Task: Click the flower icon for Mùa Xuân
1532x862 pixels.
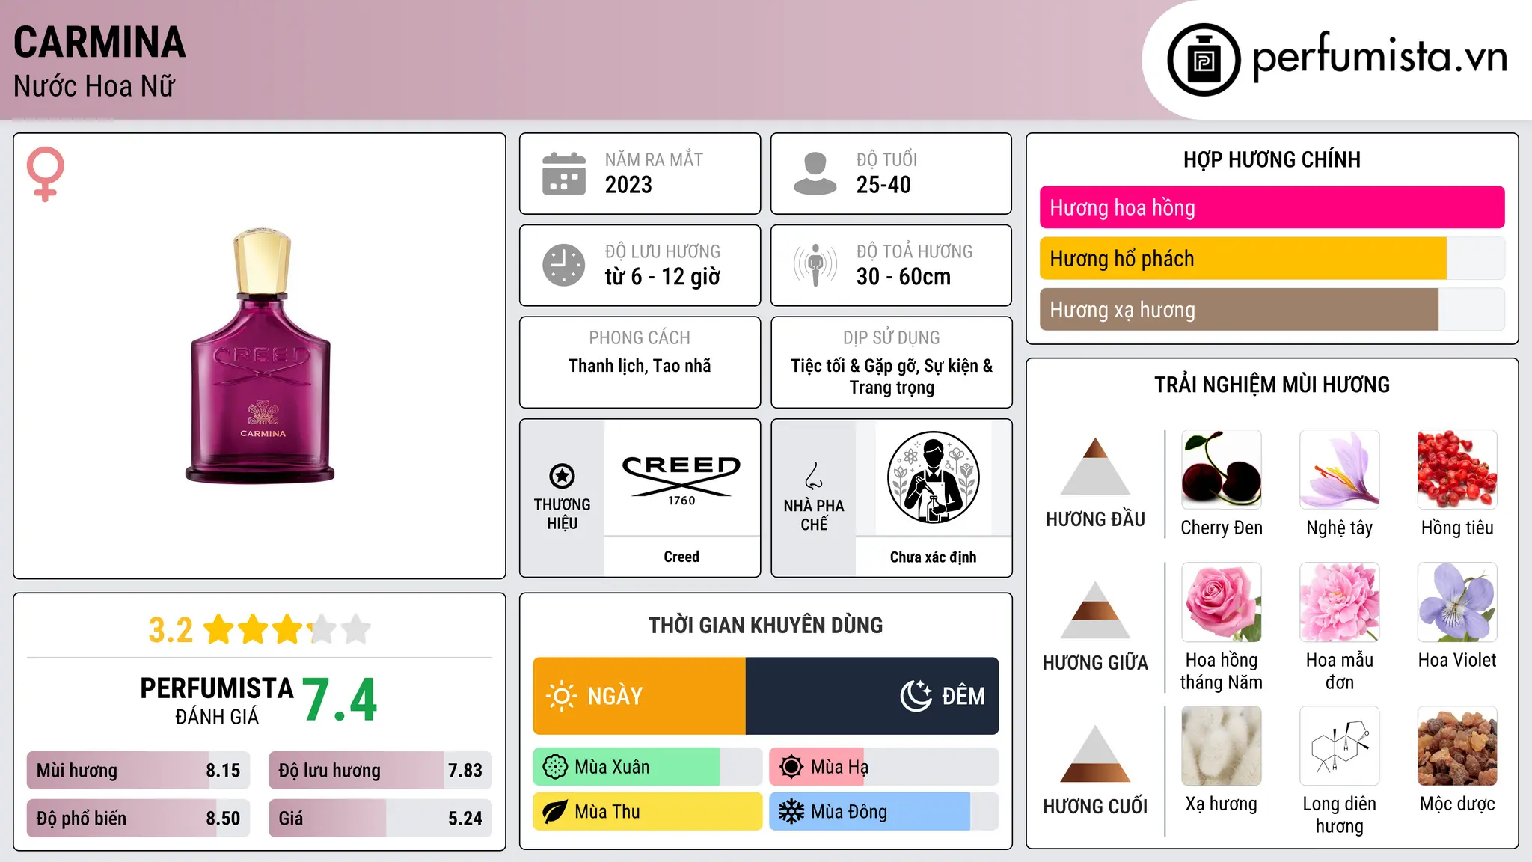Action: click(555, 767)
